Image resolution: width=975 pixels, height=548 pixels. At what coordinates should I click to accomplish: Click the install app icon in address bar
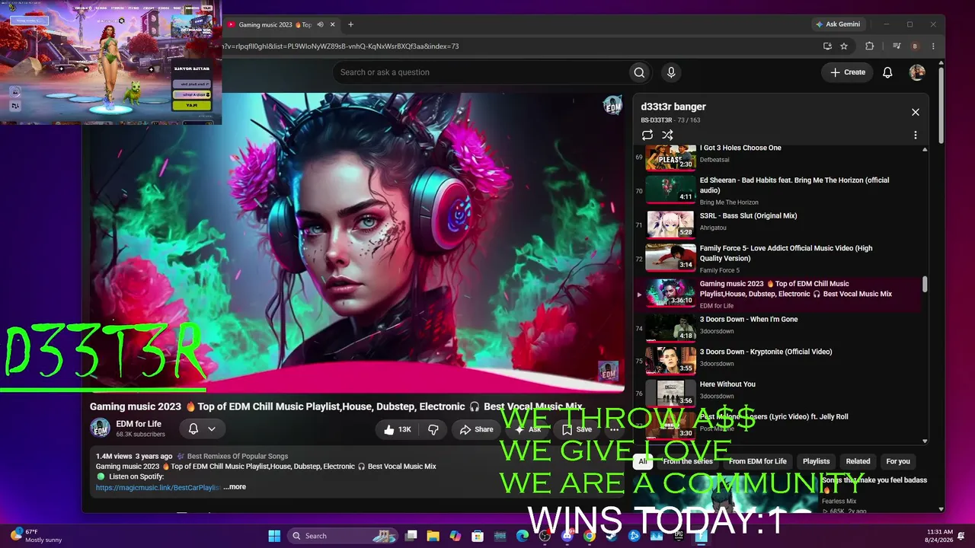coord(827,46)
